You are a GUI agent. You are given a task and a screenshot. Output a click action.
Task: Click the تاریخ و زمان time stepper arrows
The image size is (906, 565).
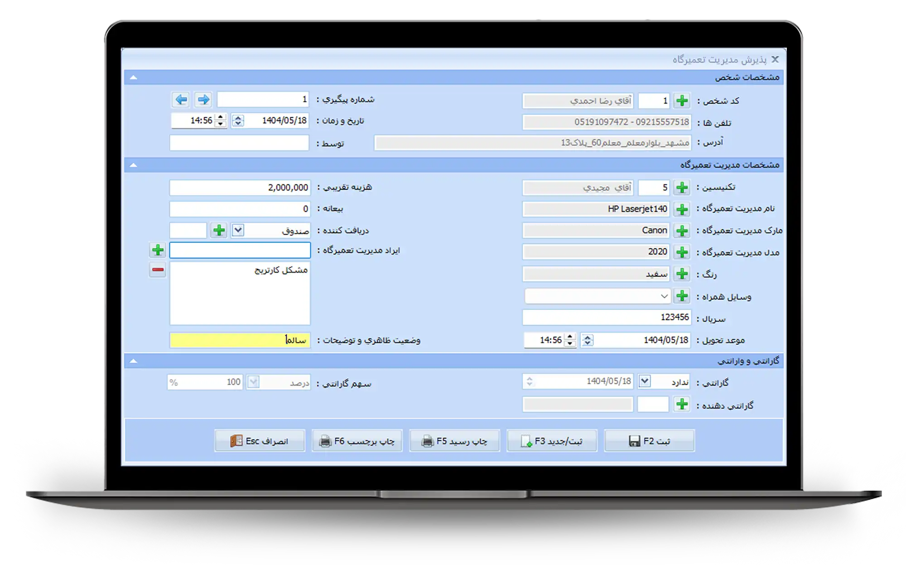point(220,121)
